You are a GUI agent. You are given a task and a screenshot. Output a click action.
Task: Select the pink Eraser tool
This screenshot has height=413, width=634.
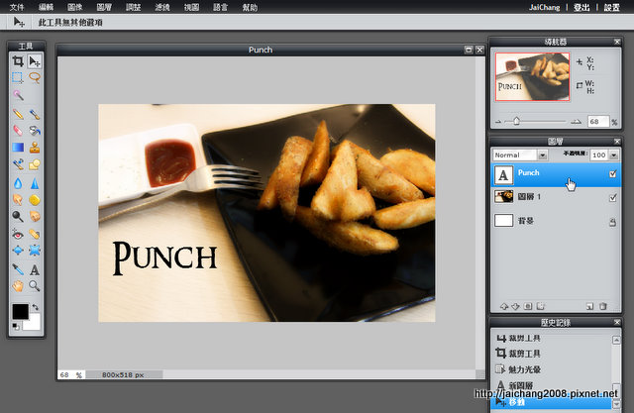click(x=18, y=131)
